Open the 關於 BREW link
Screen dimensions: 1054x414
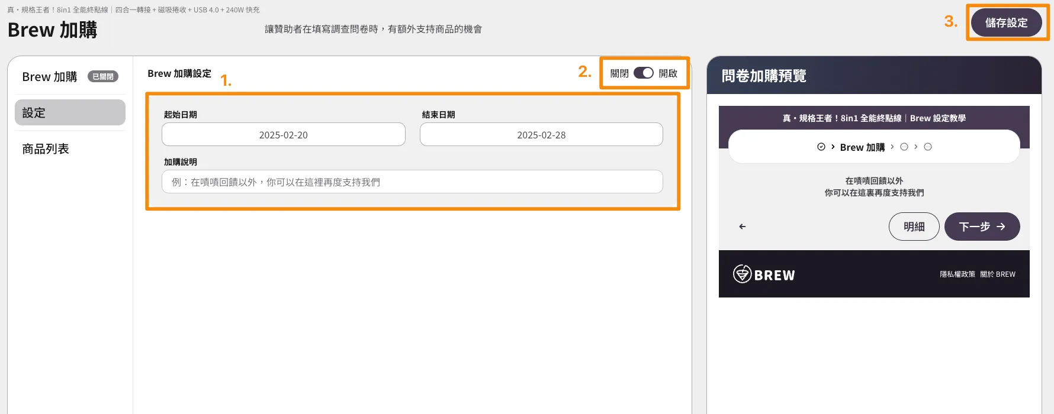point(998,274)
